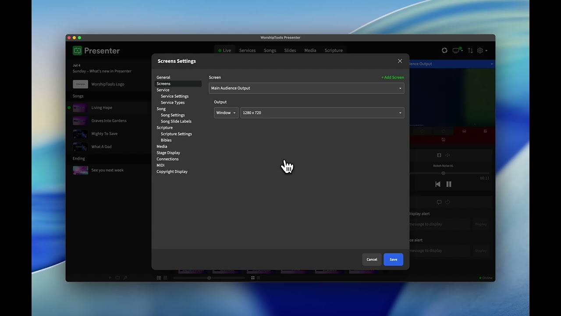Click the screen output monitor icon
561x316 pixels.
(457, 50)
